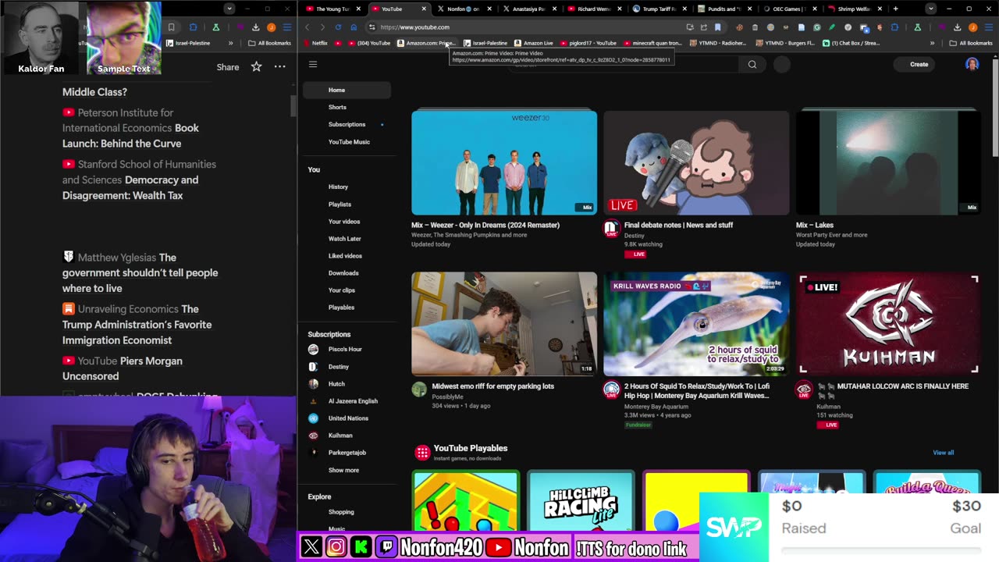Open Peterson Institute Book Launch link
Screen dimensions: 999x562
[131, 128]
